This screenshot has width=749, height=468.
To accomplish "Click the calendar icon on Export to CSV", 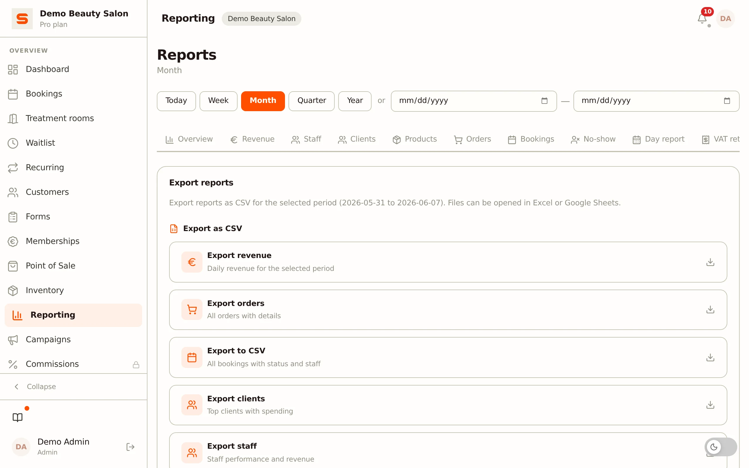I will pyautogui.click(x=192, y=357).
